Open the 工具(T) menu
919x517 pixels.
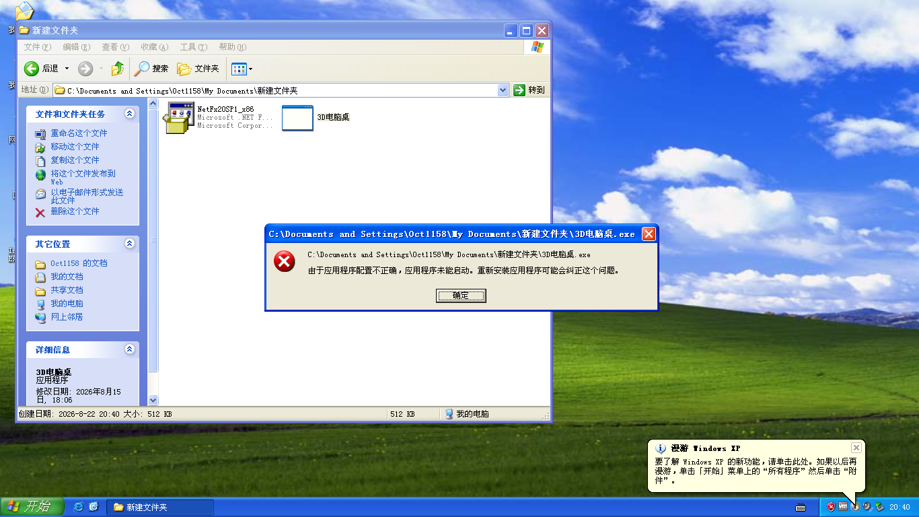[193, 47]
